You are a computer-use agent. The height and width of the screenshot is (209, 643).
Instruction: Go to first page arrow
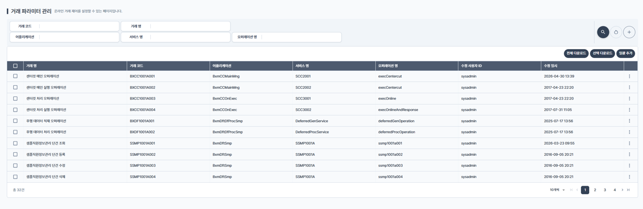[571, 190]
